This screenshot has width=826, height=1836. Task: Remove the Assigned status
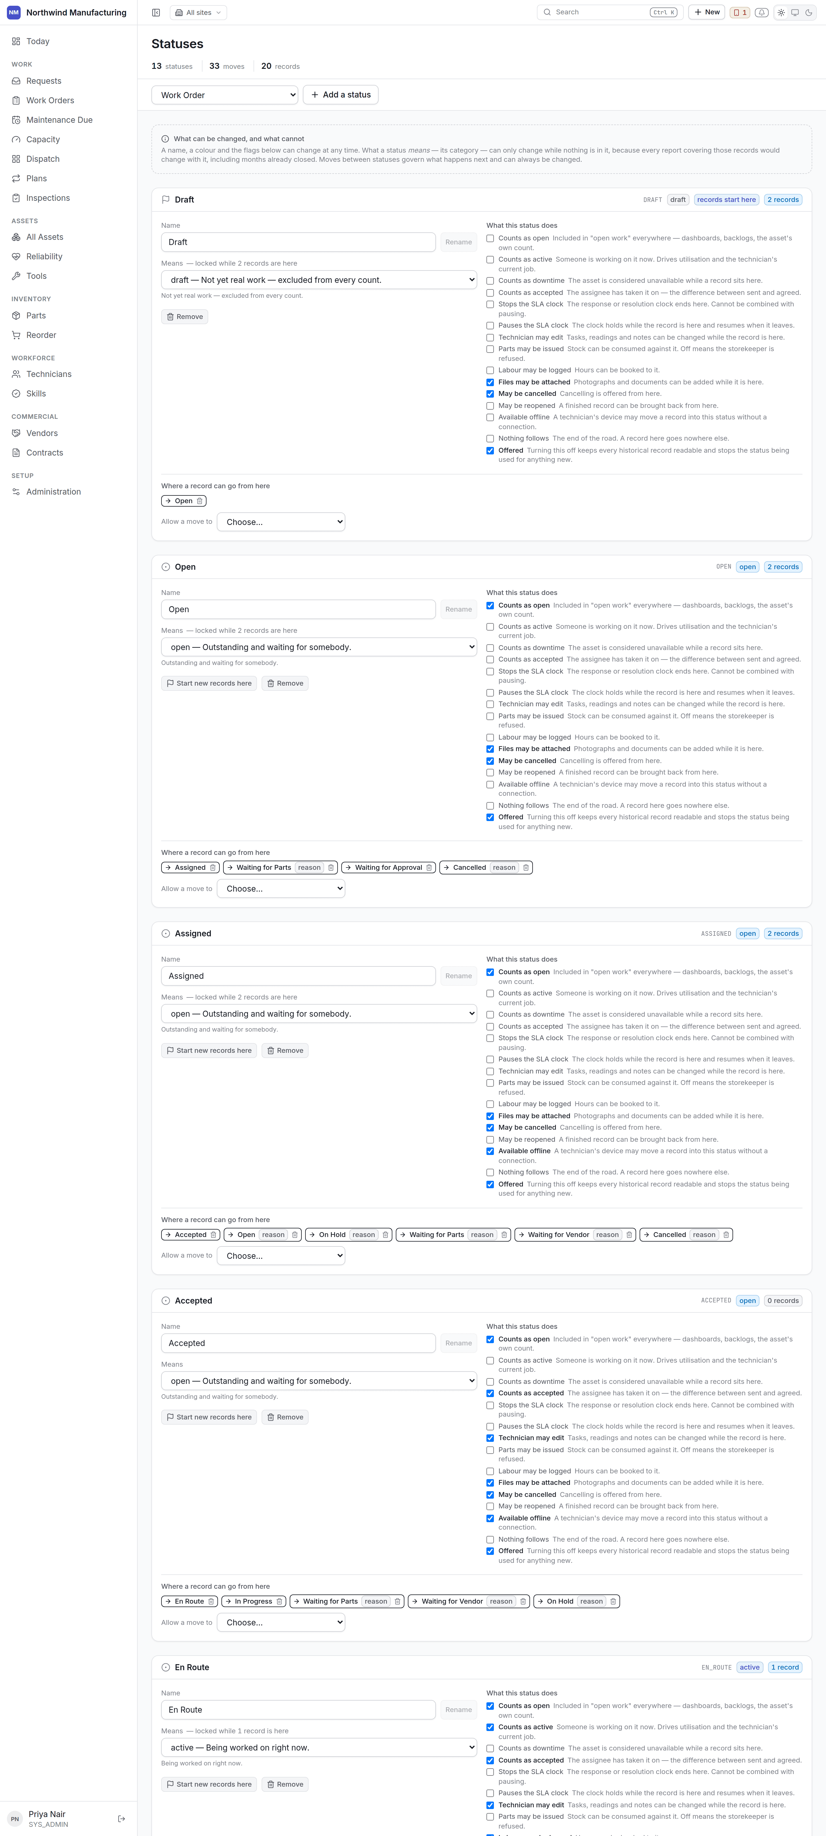point(285,1051)
